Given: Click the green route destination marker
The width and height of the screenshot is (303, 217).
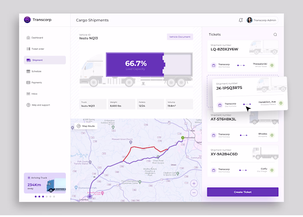Looking at the screenshot, I should click(x=183, y=138).
